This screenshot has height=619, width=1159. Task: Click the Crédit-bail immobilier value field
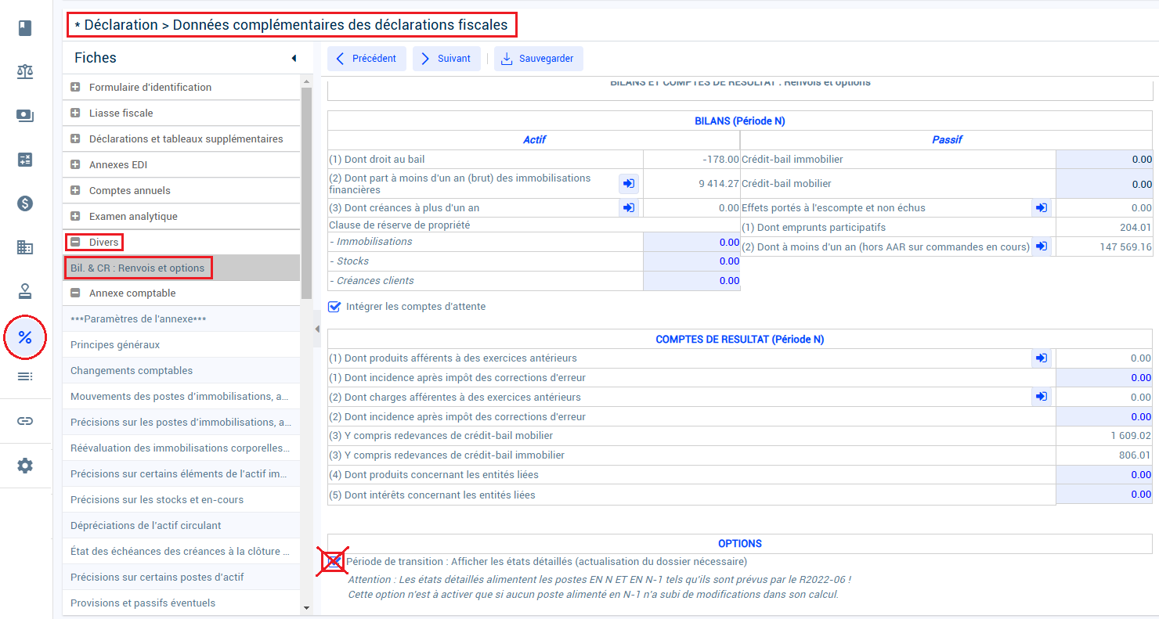(1104, 159)
